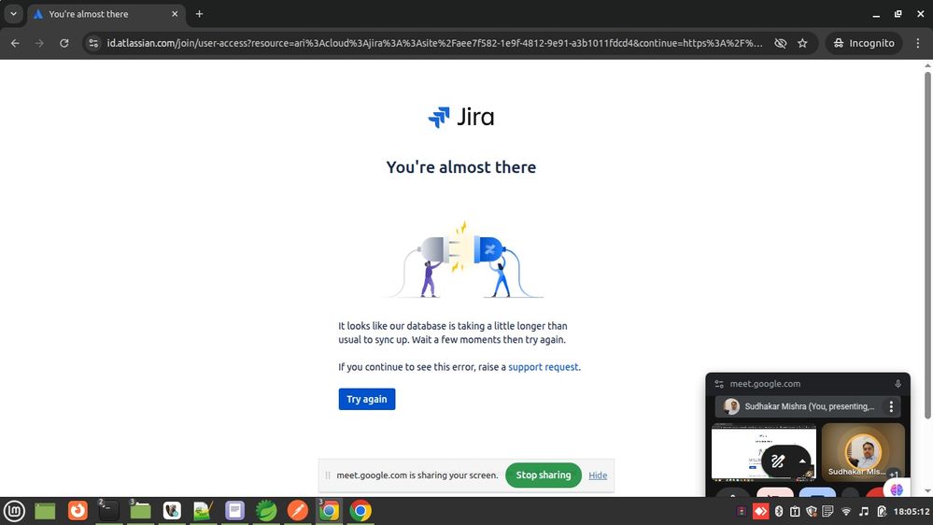
Task: Click the microphone icon in Meet popup header
Action: (x=898, y=384)
